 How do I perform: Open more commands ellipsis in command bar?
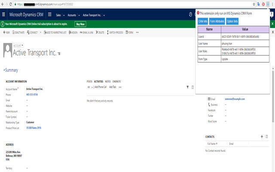(x=137, y=33)
